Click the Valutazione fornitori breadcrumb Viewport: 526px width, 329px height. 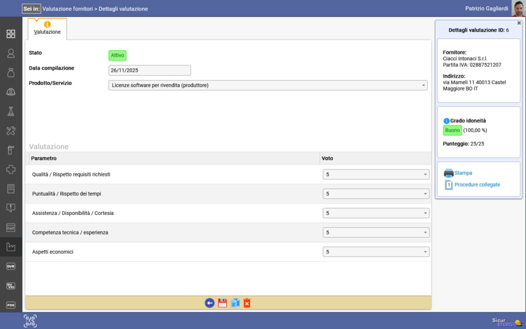coord(68,9)
